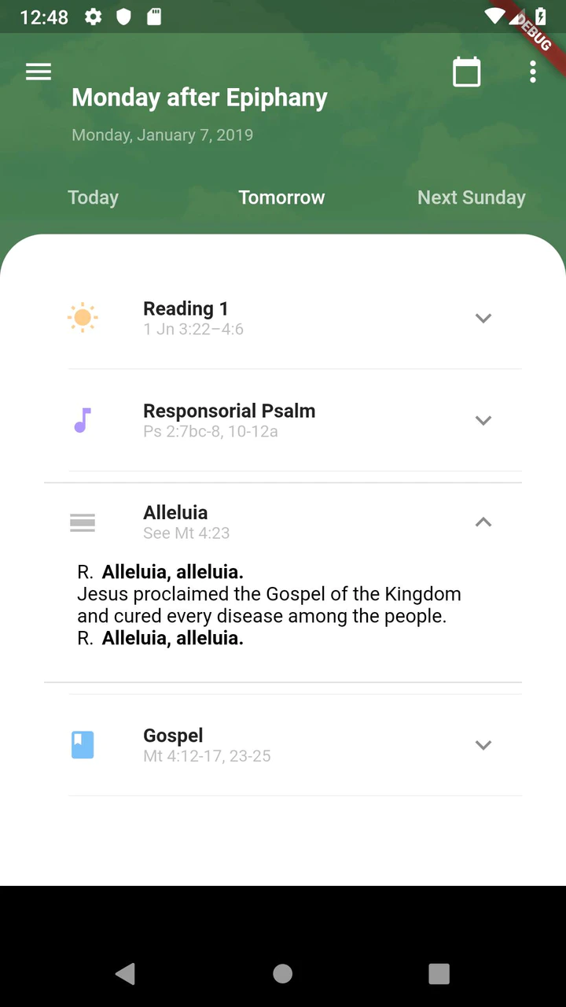Tap the Alleluia verse text
566x1007 pixels.
pyautogui.click(x=269, y=605)
